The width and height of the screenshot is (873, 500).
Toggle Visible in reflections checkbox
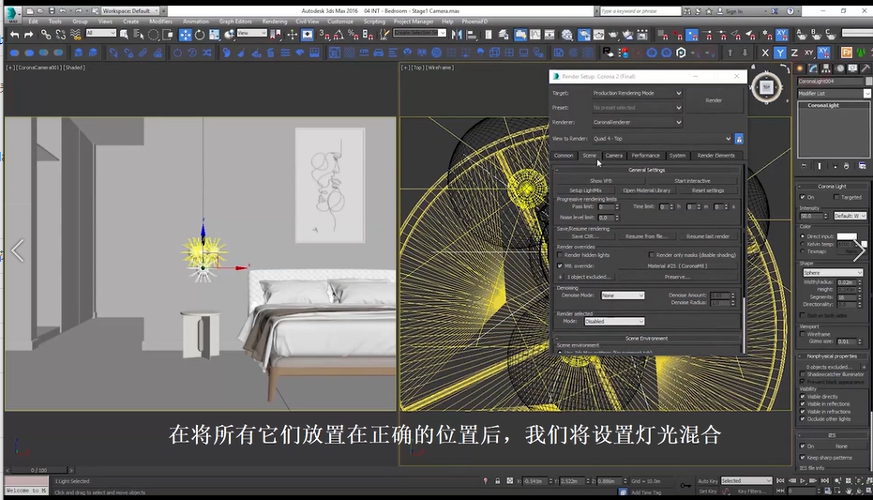coord(803,404)
